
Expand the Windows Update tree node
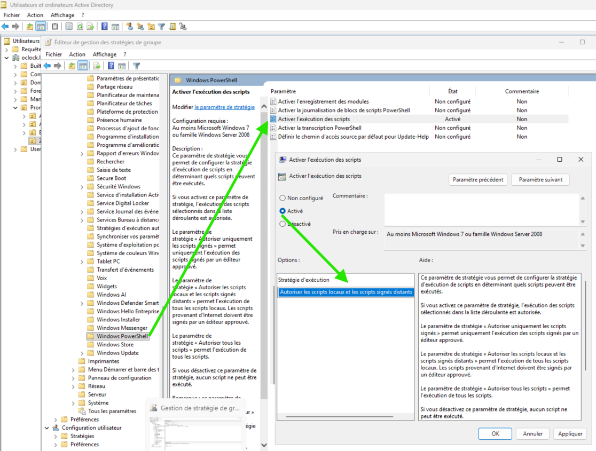[82, 353]
